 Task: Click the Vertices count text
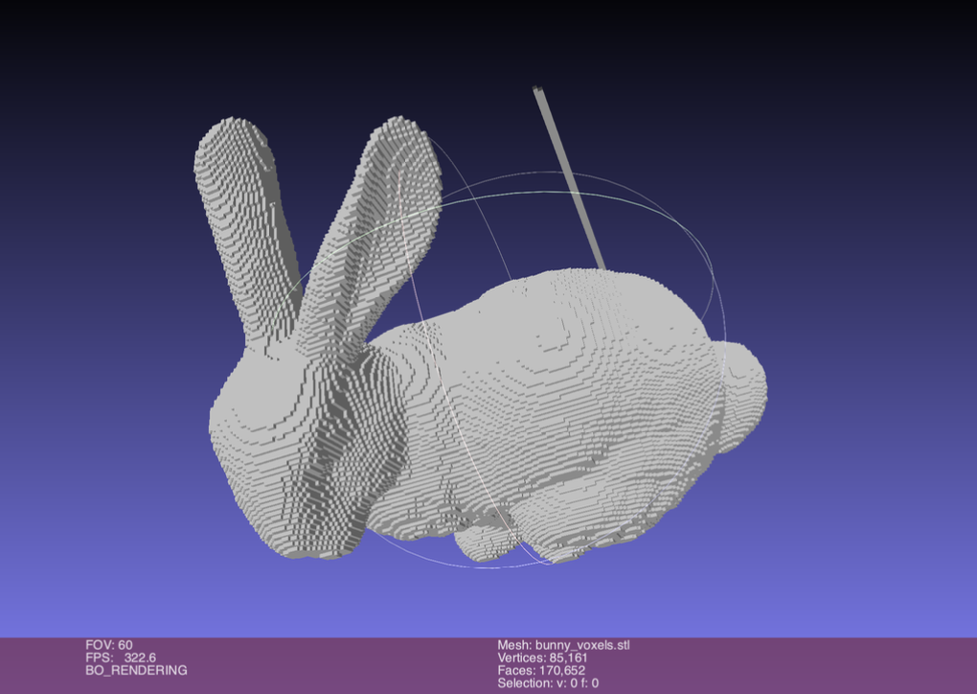tap(542, 658)
